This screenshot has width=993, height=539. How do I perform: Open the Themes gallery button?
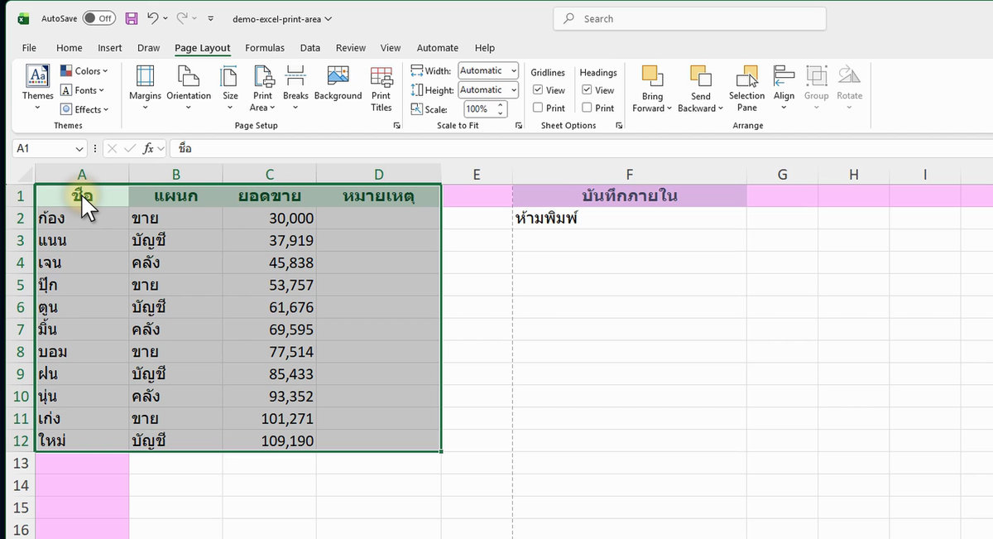pyautogui.click(x=38, y=86)
